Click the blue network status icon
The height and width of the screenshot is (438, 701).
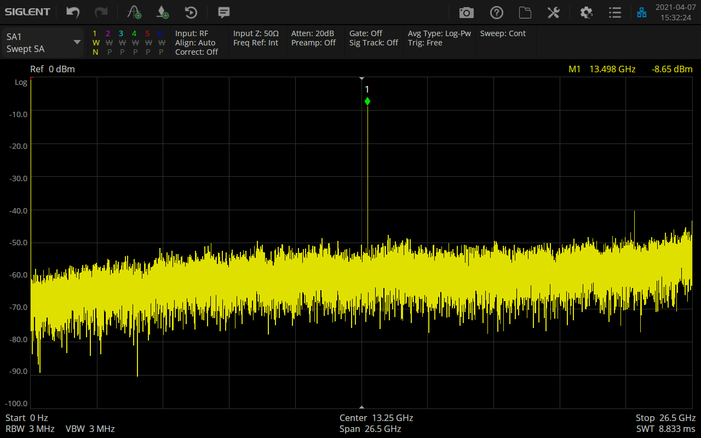pyautogui.click(x=641, y=13)
